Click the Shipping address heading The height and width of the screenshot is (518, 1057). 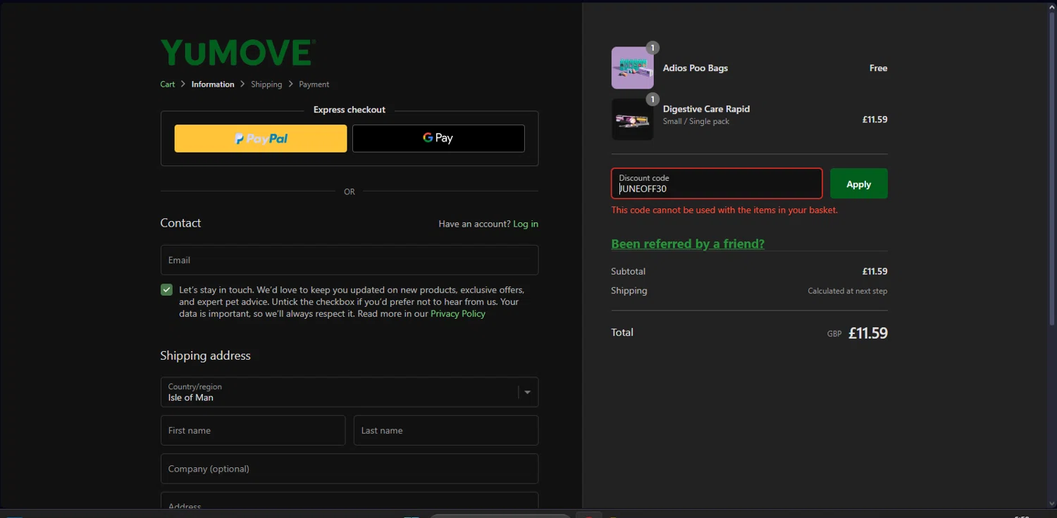pos(206,356)
